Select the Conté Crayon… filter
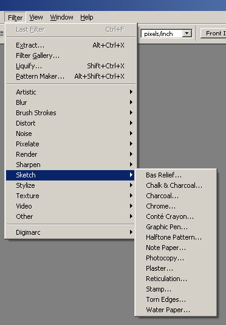226x325 pixels. tap(176, 216)
